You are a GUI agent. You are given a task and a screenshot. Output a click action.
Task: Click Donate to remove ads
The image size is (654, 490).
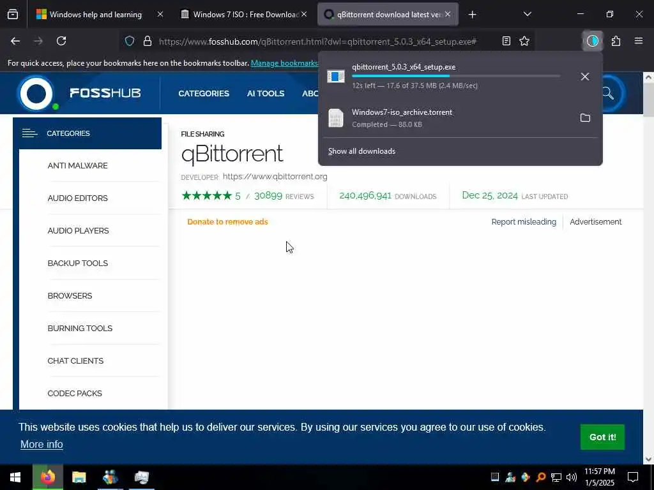pos(227,221)
